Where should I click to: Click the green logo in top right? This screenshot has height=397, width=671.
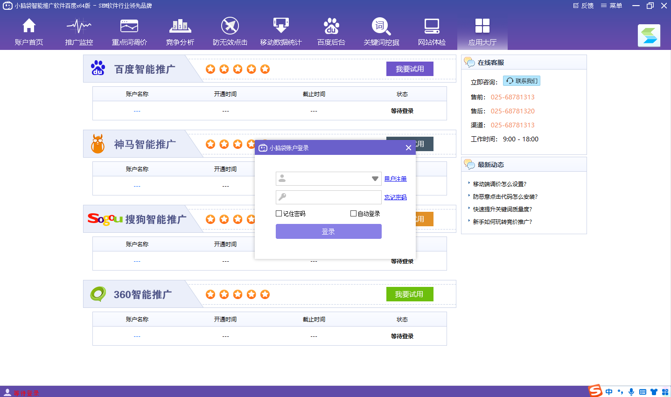(x=649, y=36)
